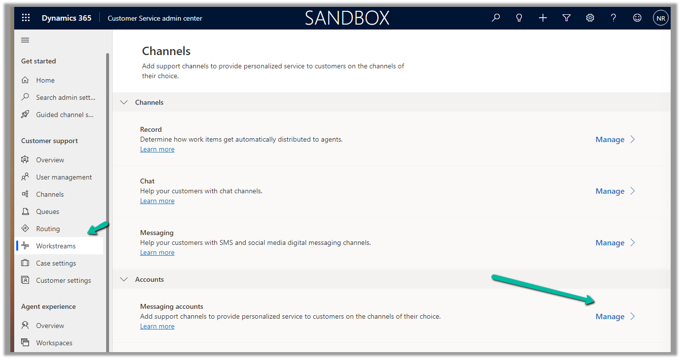Select Workstreams in the sidebar
The height and width of the screenshot is (359, 681).
pos(56,246)
